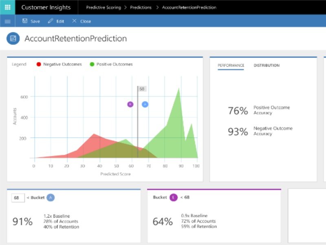Viewport: 326px width, 245px height.
Task: Open Predictive Scoring breadcrumb
Action: tap(104, 7)
